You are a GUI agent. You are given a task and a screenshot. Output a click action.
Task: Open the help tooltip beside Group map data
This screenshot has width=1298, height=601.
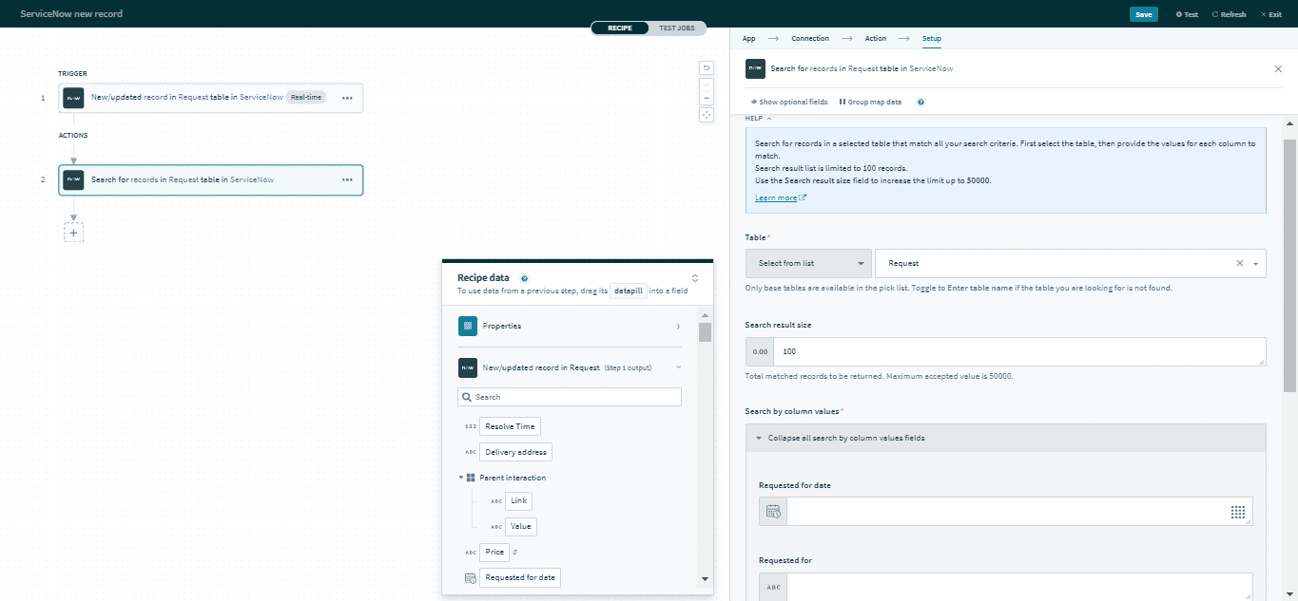(x=920, y=102)
